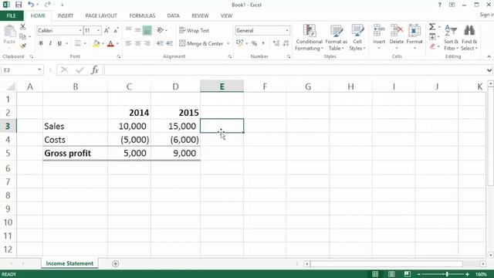Click the AutoSum sigma icon
Image resolution: width=494 pixels, height=278 pixels.
click(432, 27)
